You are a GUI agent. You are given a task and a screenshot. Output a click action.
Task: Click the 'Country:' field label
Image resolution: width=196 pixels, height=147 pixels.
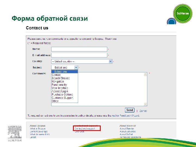37,61
